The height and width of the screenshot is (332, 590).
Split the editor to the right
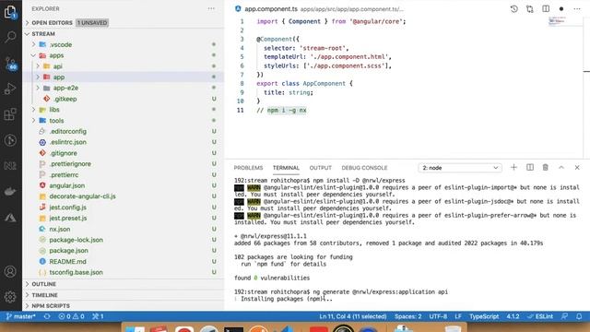point(546,8)
